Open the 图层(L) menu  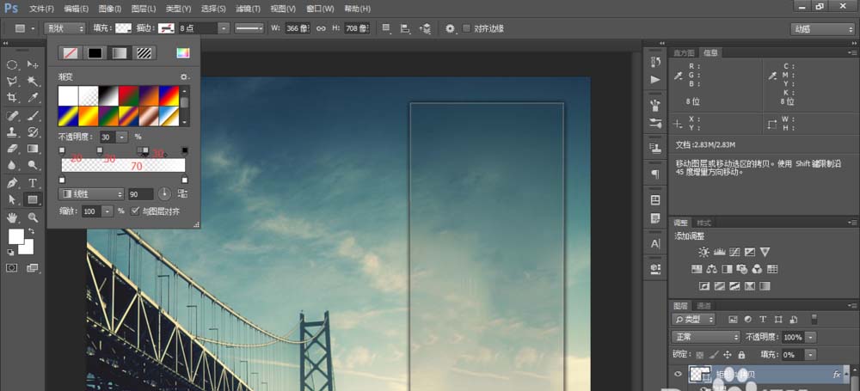point(144,9)
